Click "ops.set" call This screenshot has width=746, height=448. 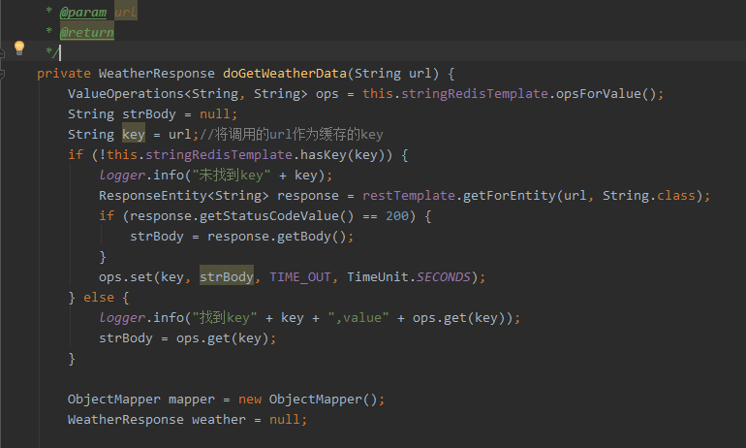[126, 277]
